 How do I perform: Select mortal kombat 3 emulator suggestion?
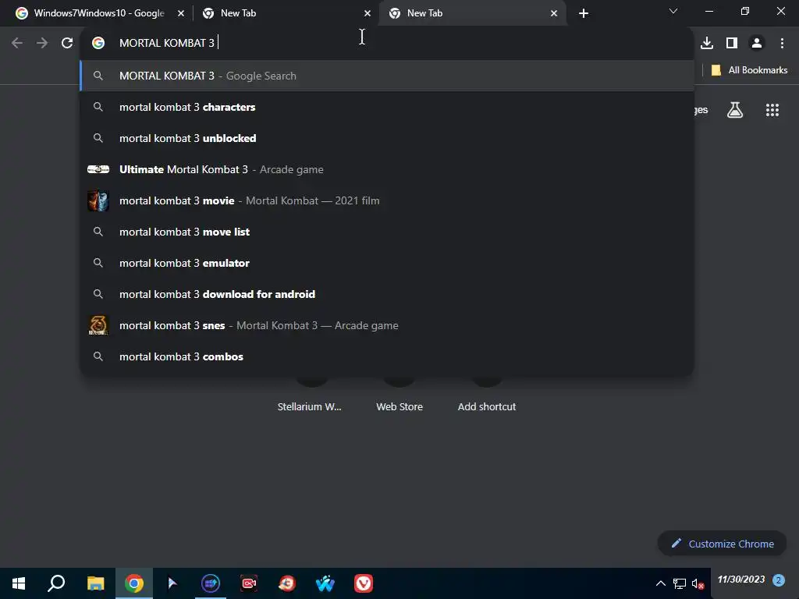(387, 263)
